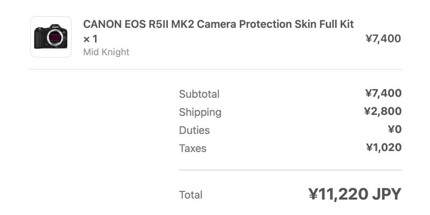
Task: Click the line item price beside the product title
Action: [x=383, y=39]
